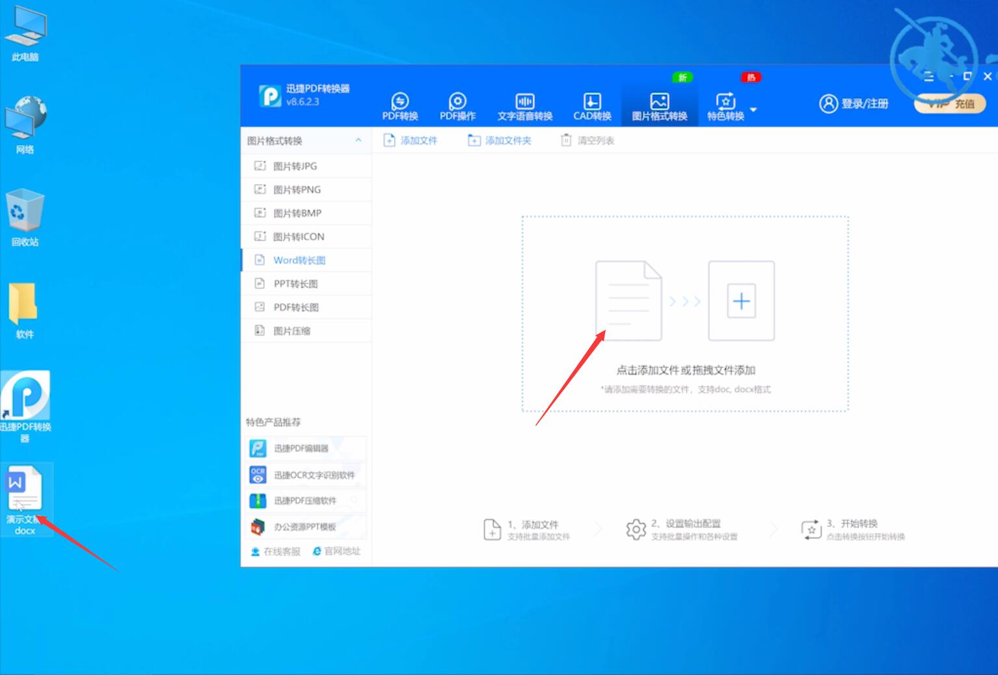The height and width of the screenshot is (675, 998).
Task: Click the 添加文件夹 toolbar button
Action: click(x=500, y=140)
